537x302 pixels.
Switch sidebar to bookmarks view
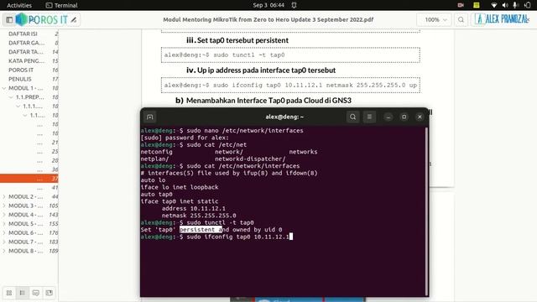pos(49,293)
